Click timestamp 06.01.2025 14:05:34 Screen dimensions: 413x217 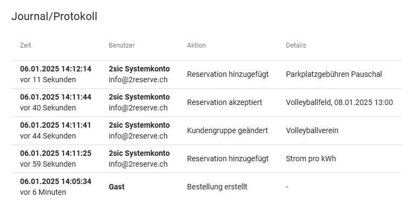click(56, 181)
